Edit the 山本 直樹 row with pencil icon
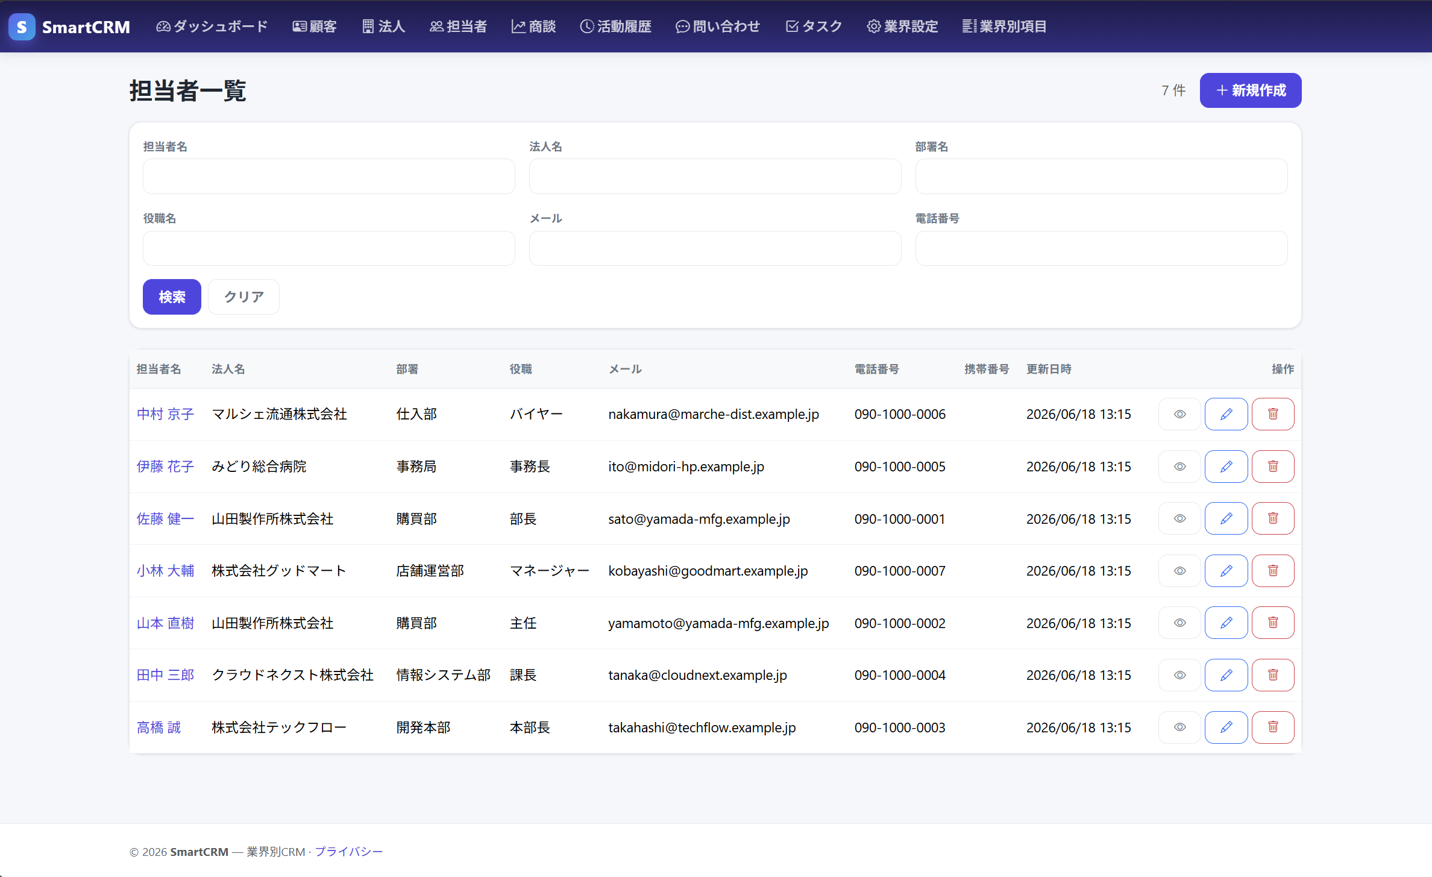 [x=1226, y=623]
